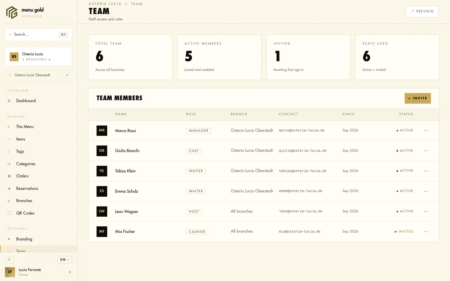Screen dimensions: 450x281
Task: Go to The Menu section
Action: (x=39, y=127)
